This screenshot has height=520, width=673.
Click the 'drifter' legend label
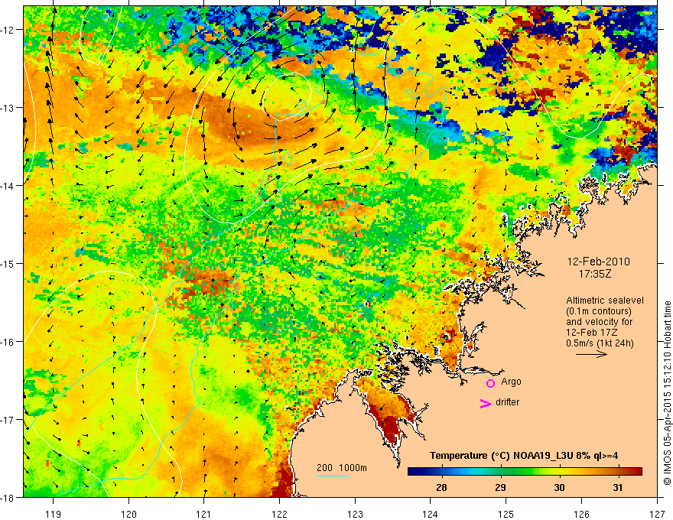[507, 402]
